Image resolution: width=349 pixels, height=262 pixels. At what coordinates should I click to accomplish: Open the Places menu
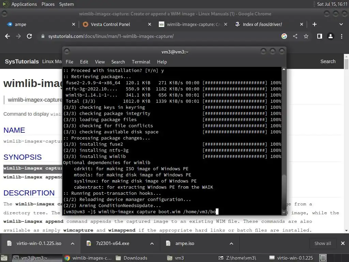(48, 4)
